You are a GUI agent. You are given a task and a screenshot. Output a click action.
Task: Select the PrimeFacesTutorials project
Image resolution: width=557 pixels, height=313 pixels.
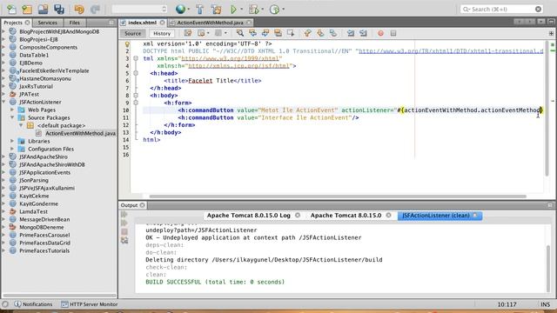(44, 250)
